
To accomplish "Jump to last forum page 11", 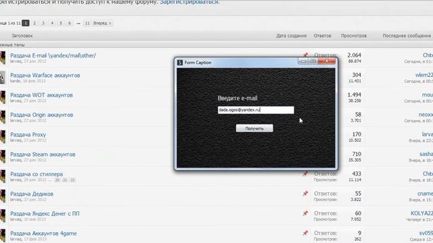I will pos(87,23).
